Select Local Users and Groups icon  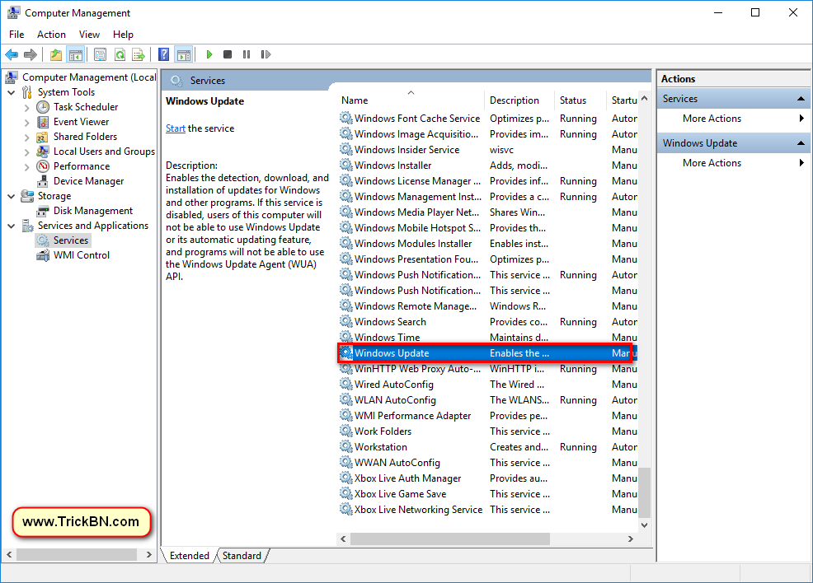pos(43,152)
